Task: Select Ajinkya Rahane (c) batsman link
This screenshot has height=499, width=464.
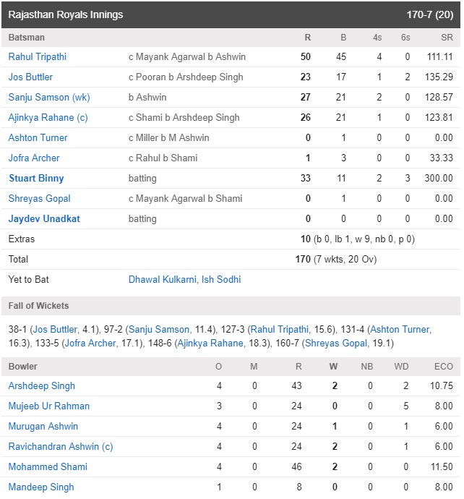Action: [48, 118]
